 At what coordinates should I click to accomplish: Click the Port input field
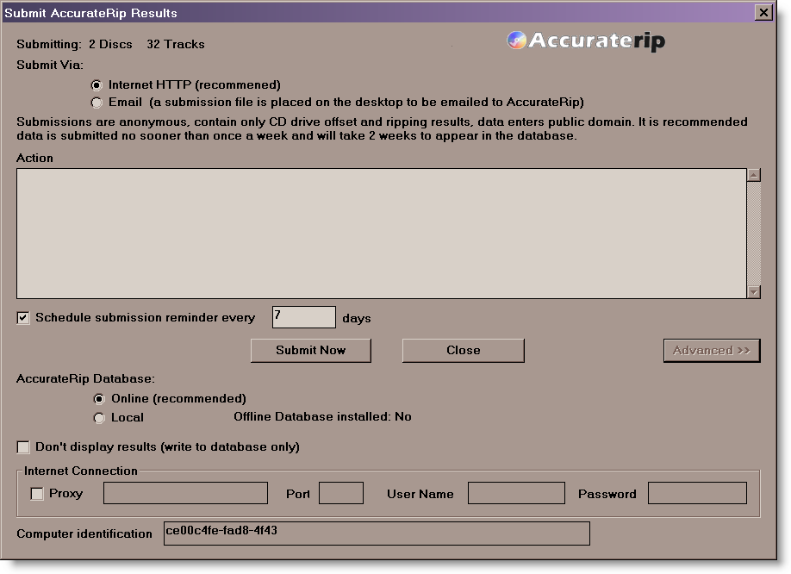(341, 493)
